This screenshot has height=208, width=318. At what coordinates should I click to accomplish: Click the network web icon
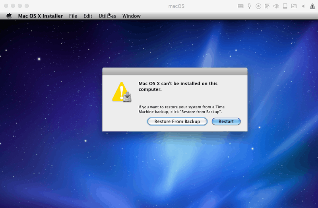tap(267, 6)
